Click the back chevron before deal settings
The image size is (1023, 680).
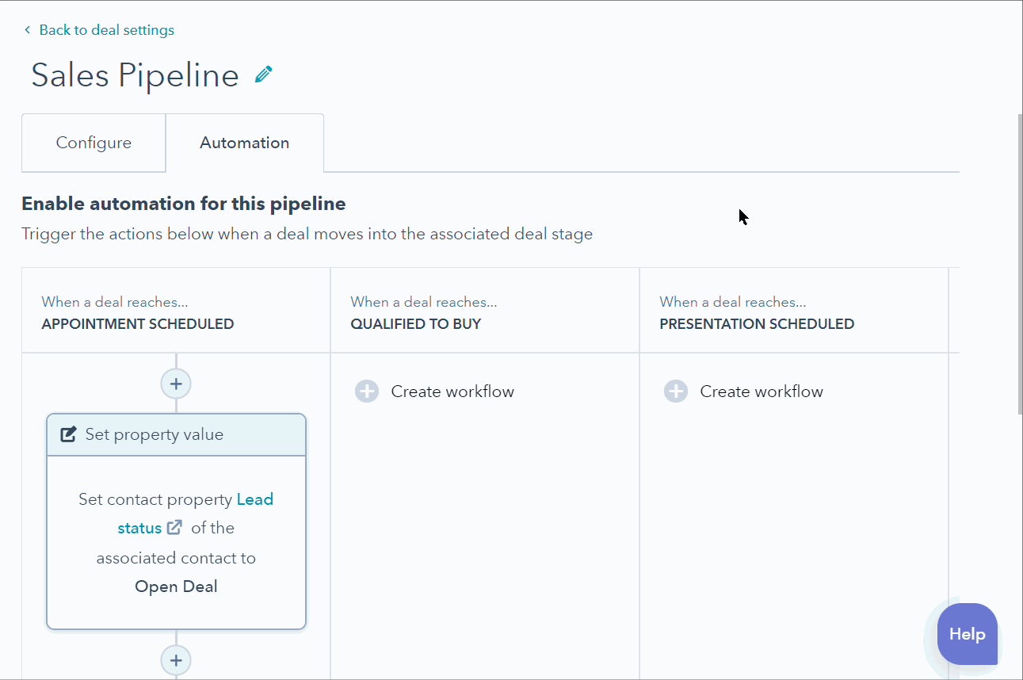point(28,30)
